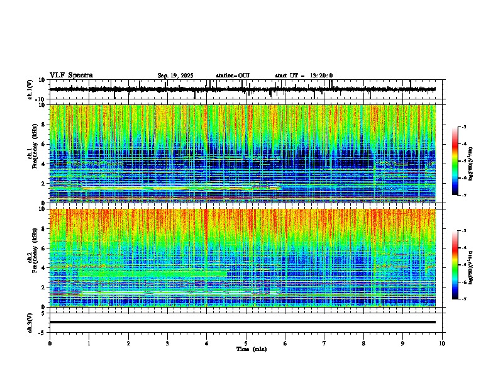This screenshot has height=385, width=498.
Task: Click inside the ch.2 spectrogram panel
Action: click(243, 258)
